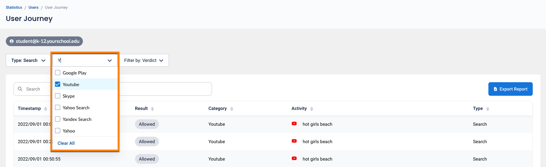Screen dimensions: 546x167
Task: Check the Google Play checkbox
Action: [x=58, y=73]
